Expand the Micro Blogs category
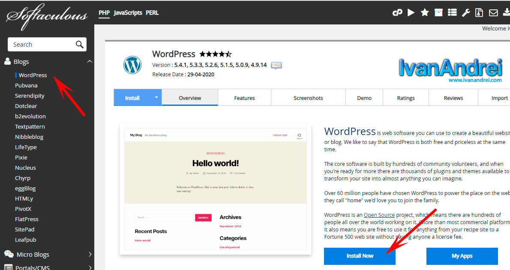Viewport: 510px width, 270px height. point(90,255)
